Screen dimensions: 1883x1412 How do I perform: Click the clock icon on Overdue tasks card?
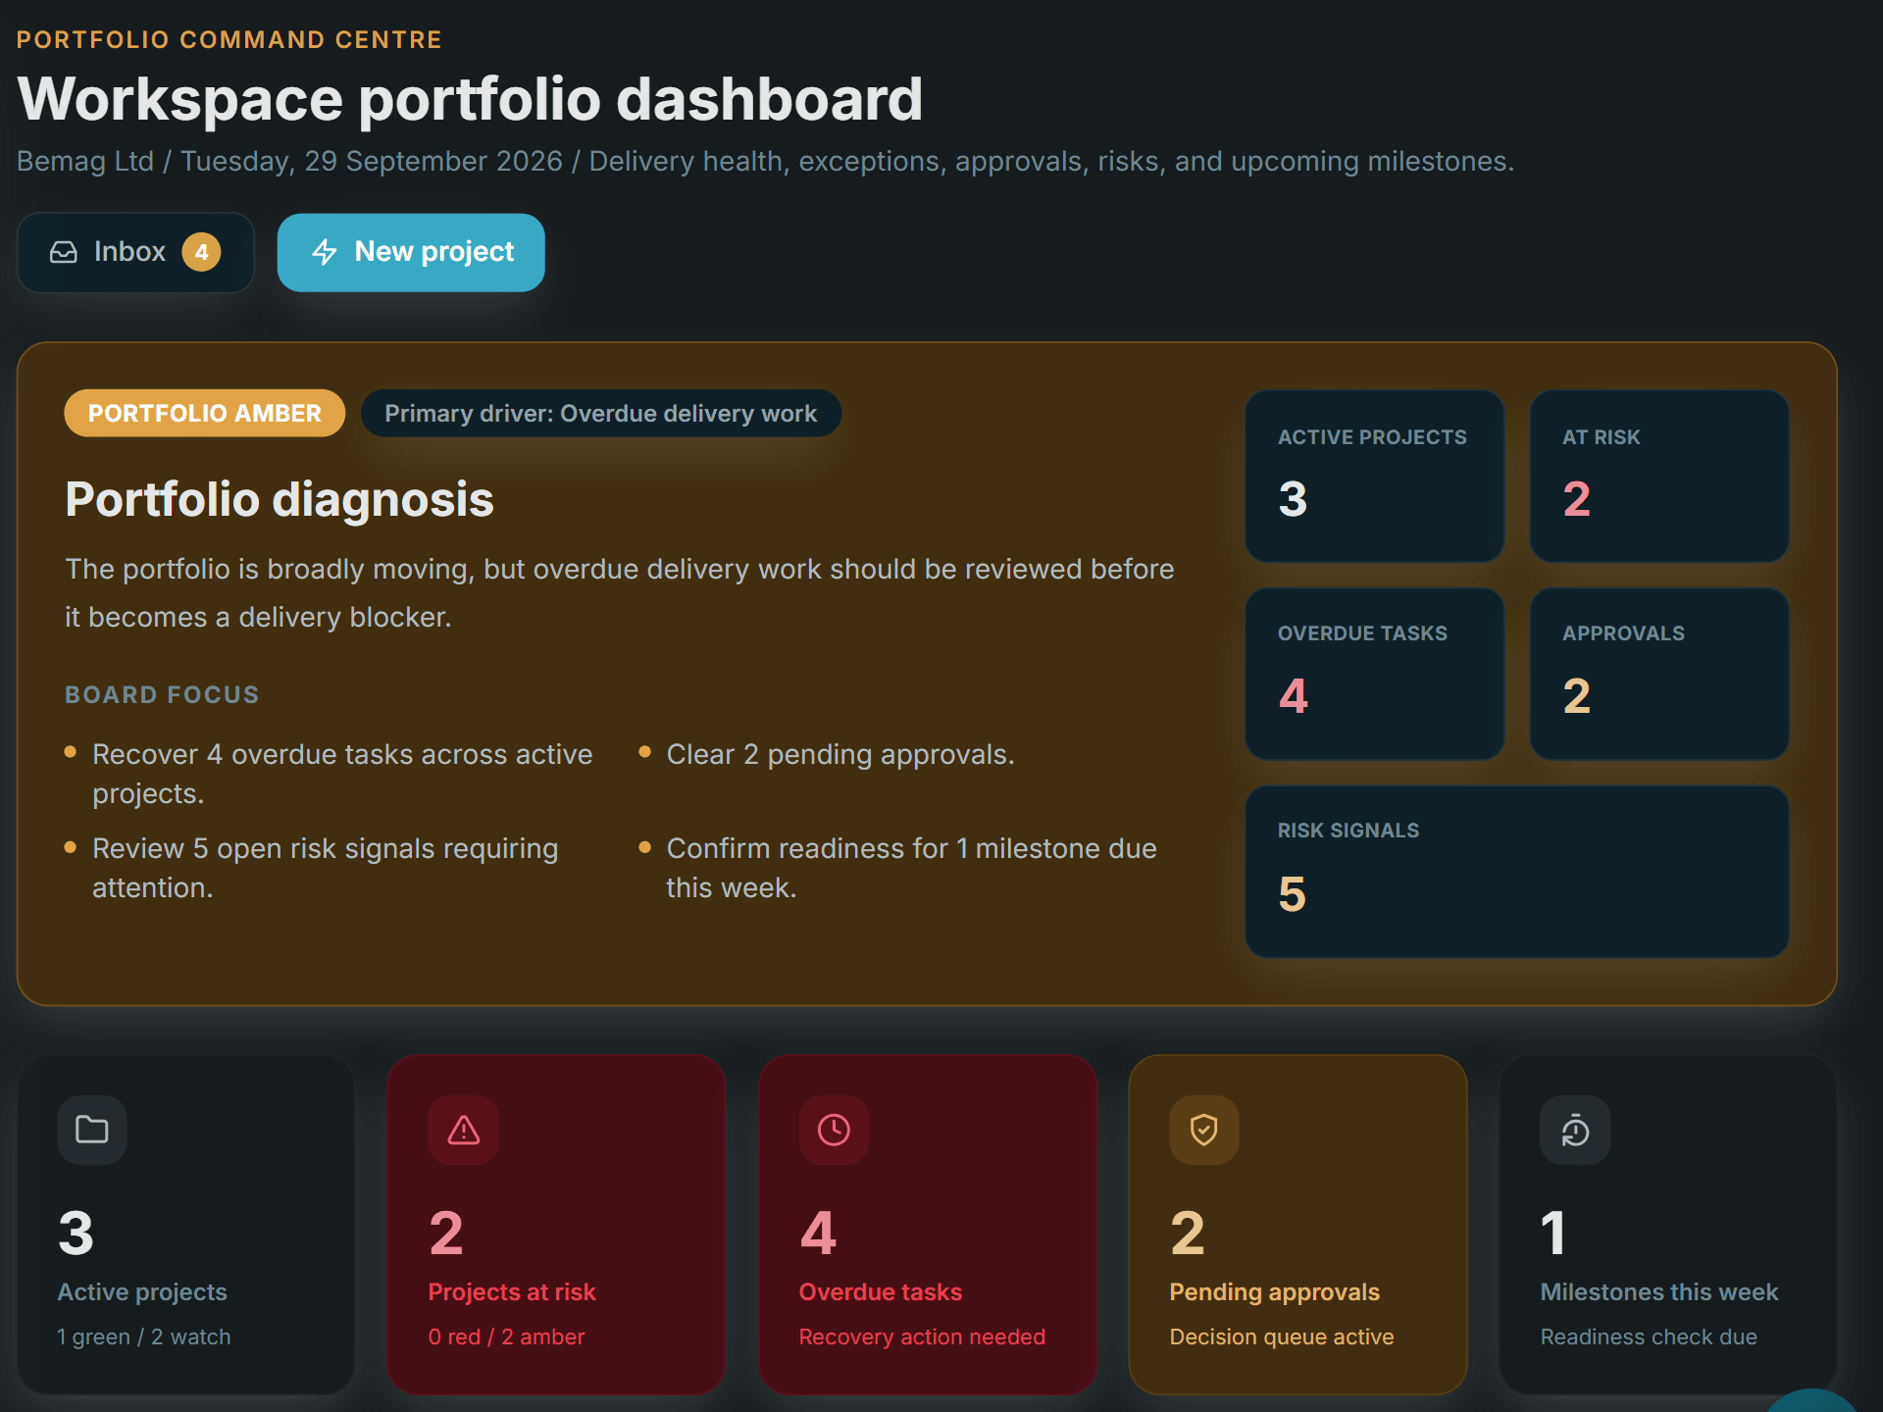(x=834, y=1130)
